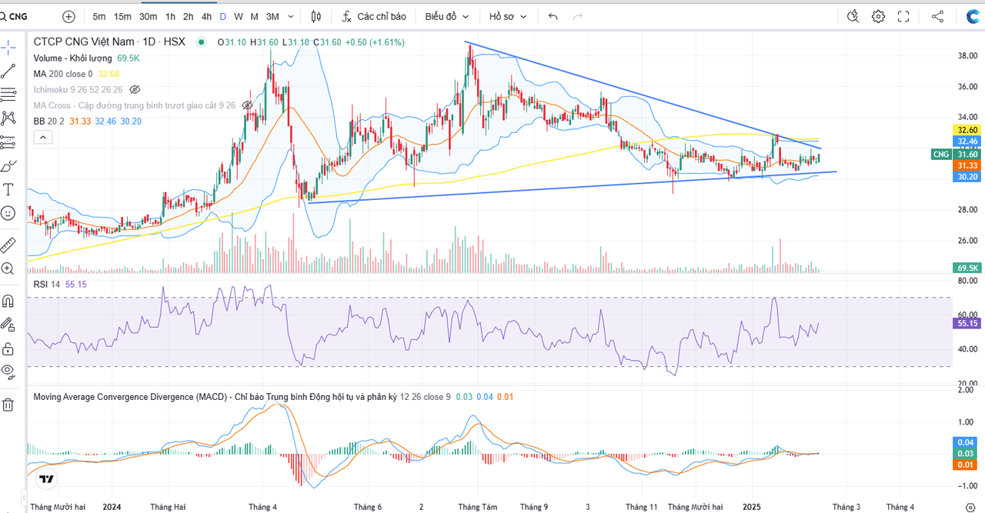The height and width of the screenshot is (513, 985).
Task: Toggle stay in drawing mode
Action: [x=8, y=324]
